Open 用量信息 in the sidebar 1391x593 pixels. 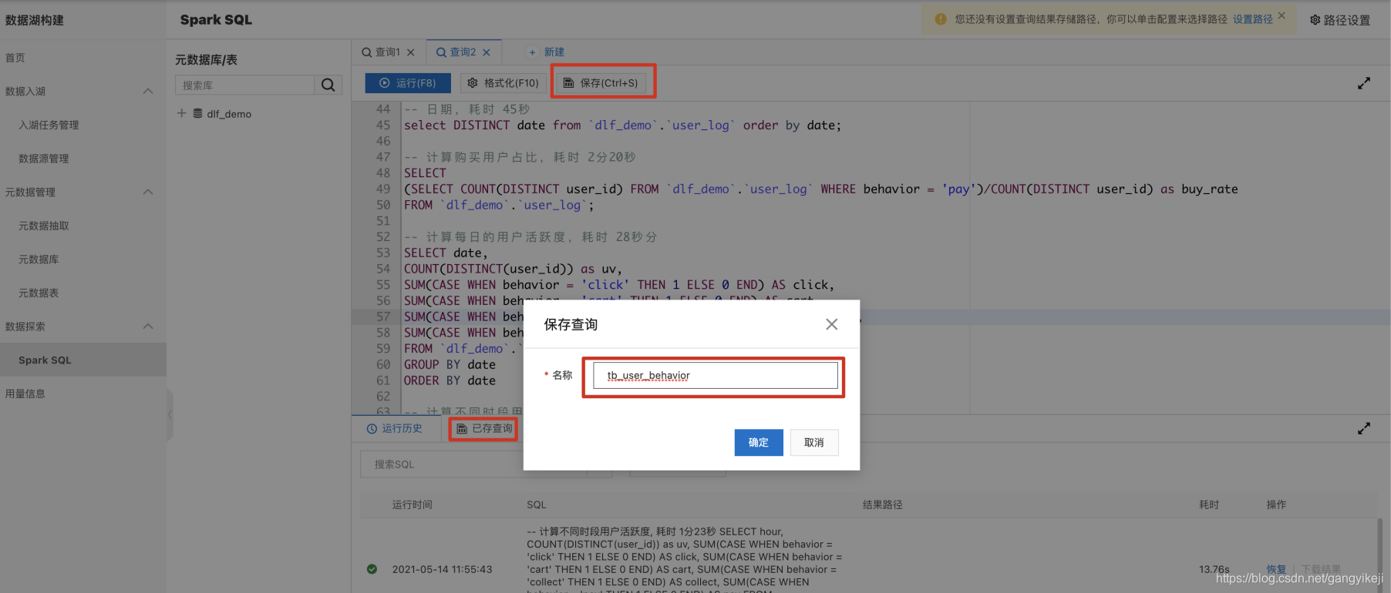point(25,394)
